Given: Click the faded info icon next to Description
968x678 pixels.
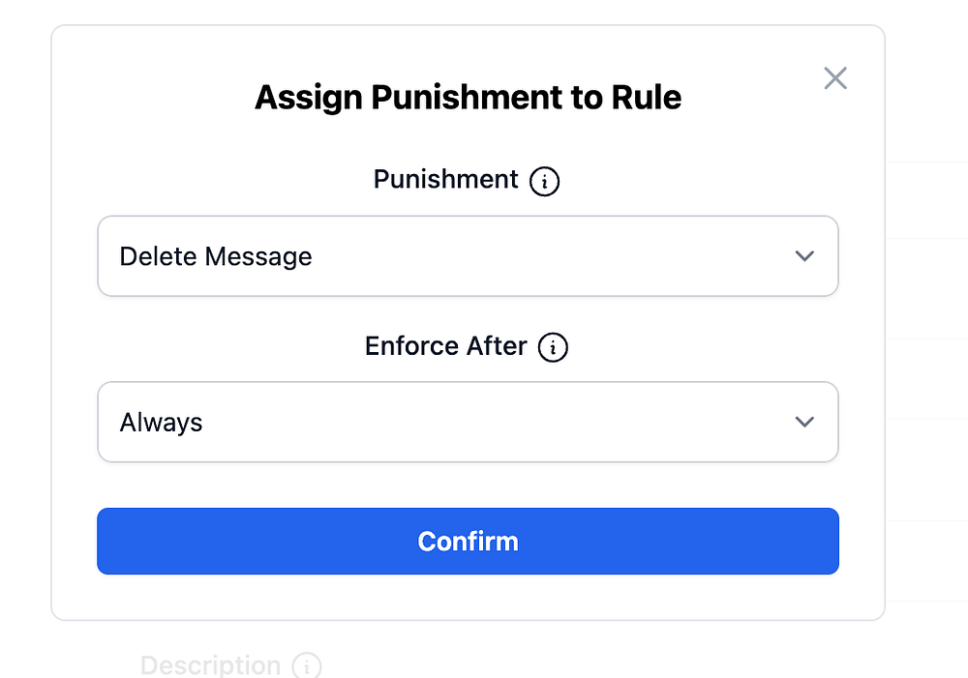Looking at the screenshot, I should [x=307, y=666].
